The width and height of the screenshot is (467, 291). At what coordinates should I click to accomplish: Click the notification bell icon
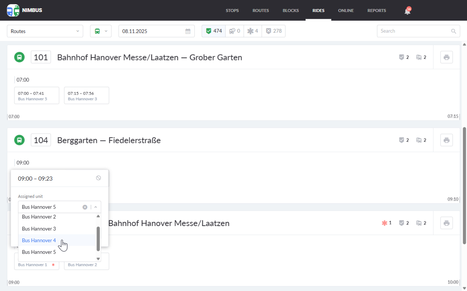[407, 11]
